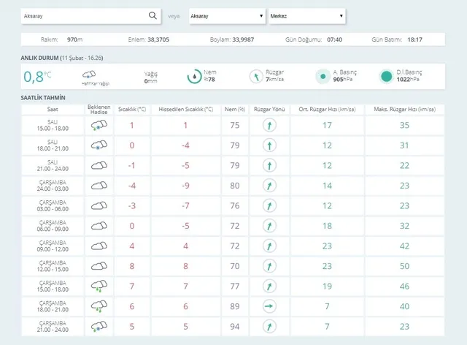Click the Sıcaklık (°C) column header
Screen dimensions: 467x345
click(132, 109)
